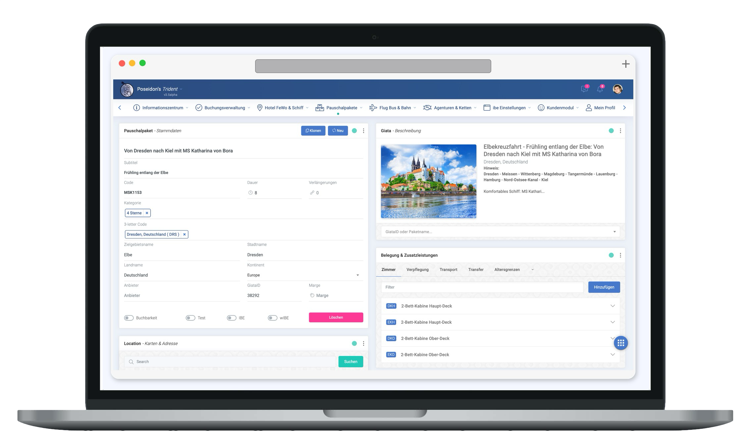The width and height of the screenshot is (752, 447).
Task: Click the blue floating apps grid button
Action: tap(621, 343)
